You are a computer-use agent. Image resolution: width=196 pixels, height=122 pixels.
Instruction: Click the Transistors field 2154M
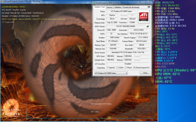click(132, 23)
